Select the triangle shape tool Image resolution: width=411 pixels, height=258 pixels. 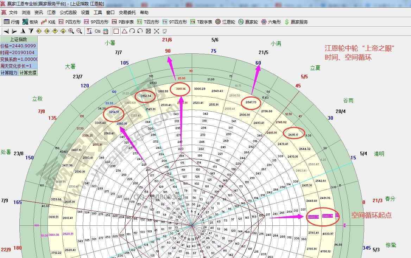(124, 31)
